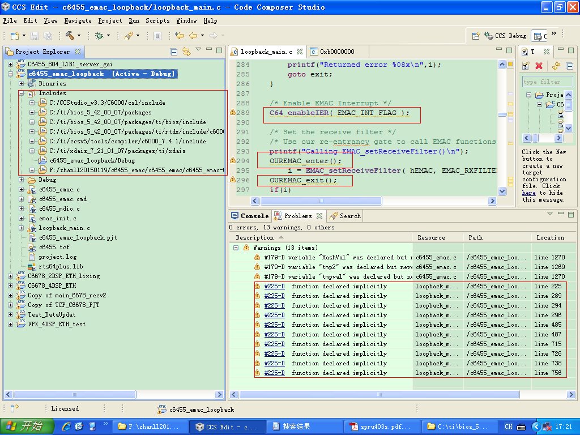The height and width of the screenshot is (435, 580).
Task: Select the c6455.tcf file
Action: click(x=54, y=247)
